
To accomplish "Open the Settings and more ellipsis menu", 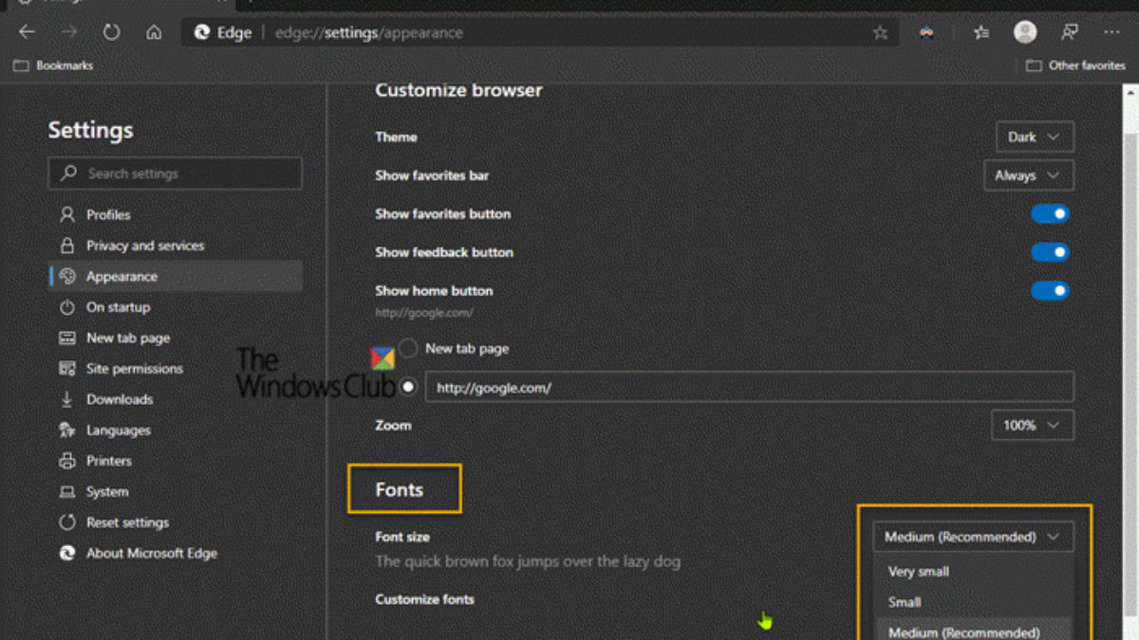I will [x=1111, y=32].
